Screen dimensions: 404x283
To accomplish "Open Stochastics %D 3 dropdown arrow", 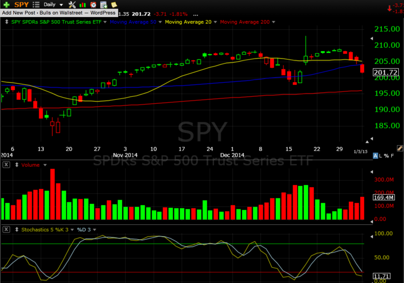I will coord(95,230).
